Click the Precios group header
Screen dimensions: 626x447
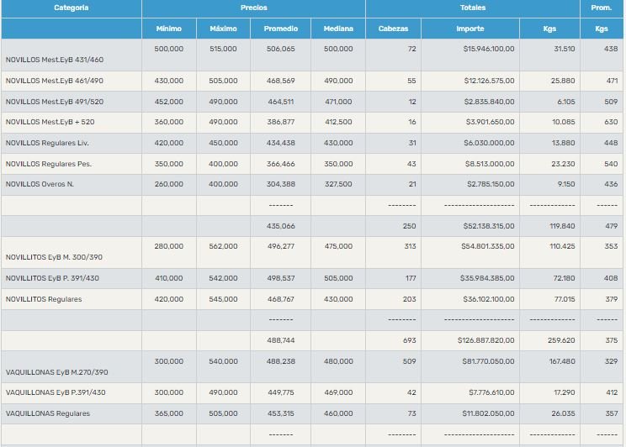tap(253, 8)
